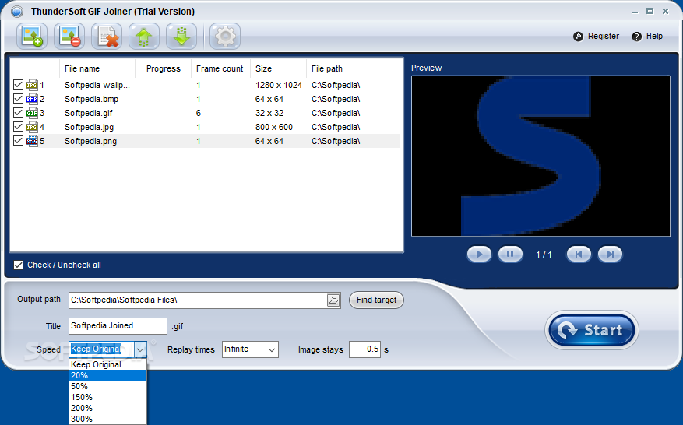Viewport: 683px width, 425px height.
Task: Click the Clear file list toolbar icon
Action: point(107,36)
